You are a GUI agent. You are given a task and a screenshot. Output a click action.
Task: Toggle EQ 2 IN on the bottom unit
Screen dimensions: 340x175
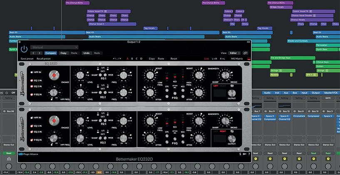point(32,132)
